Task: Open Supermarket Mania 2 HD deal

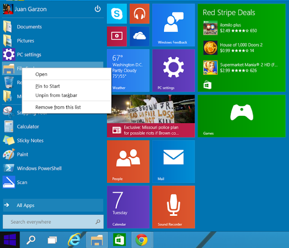Action: tap(240, 67)
